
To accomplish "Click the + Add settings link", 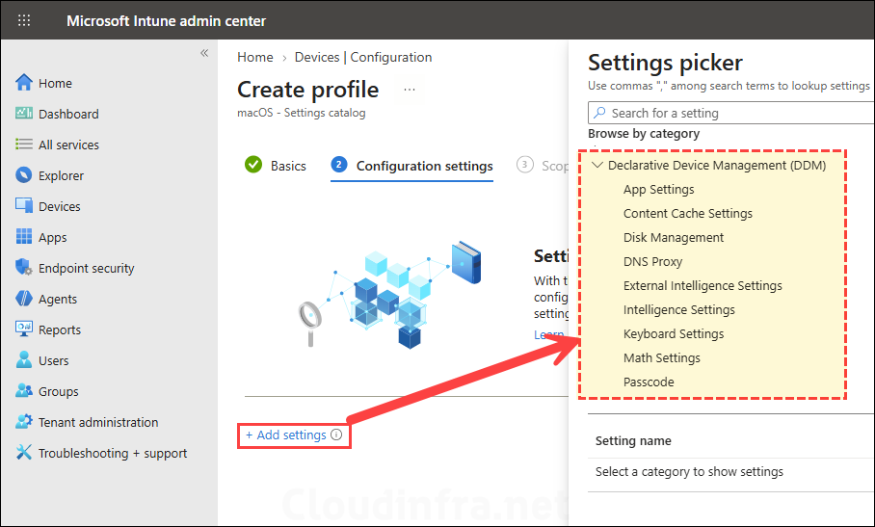I will (285, 435).
